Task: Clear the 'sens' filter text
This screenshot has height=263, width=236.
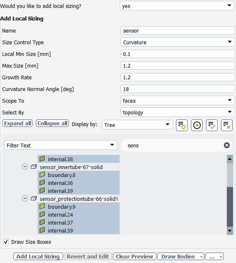Action: click(x=227, y=145)
